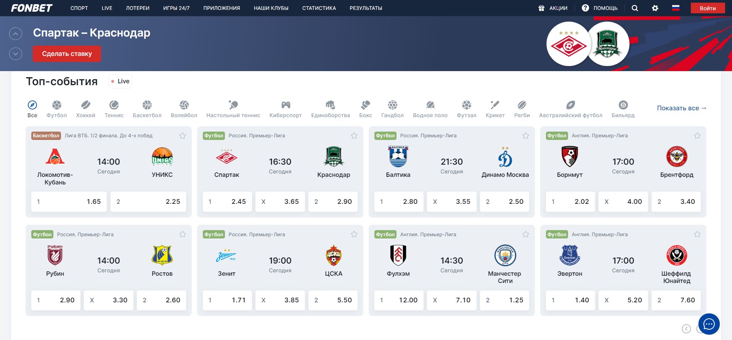The image size is (732, 340).
Task: Filter top events by Настольный теннис
Action: [233, 109]
